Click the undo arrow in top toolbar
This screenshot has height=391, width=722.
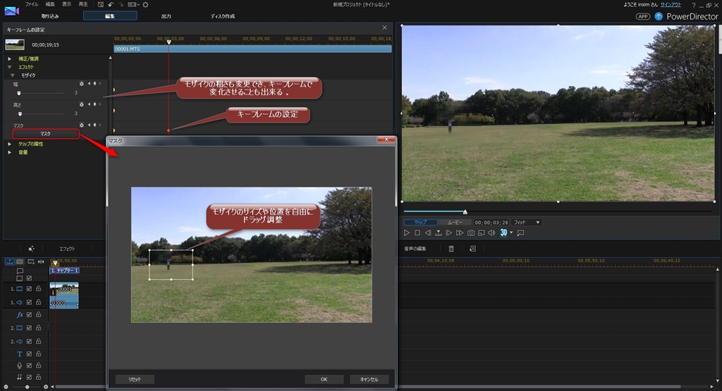coord(111,4)
